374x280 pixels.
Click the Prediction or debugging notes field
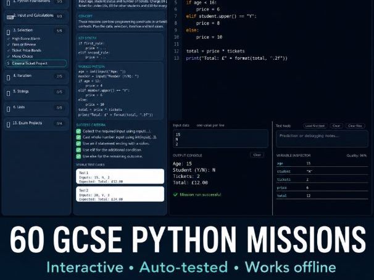click(322, 139)
